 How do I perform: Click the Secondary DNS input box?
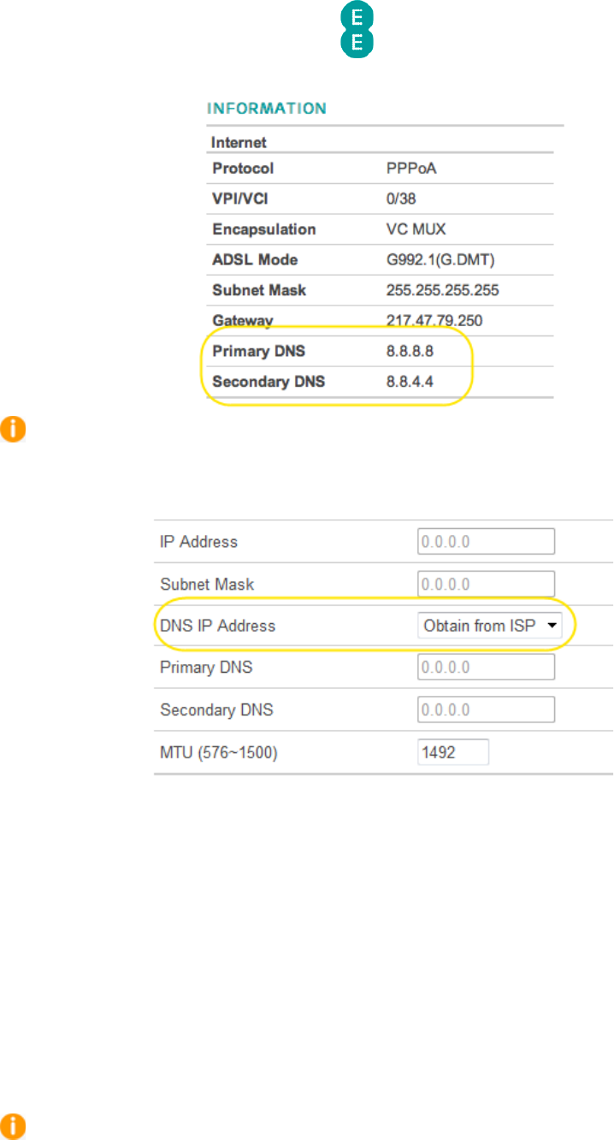click(487, 710)
